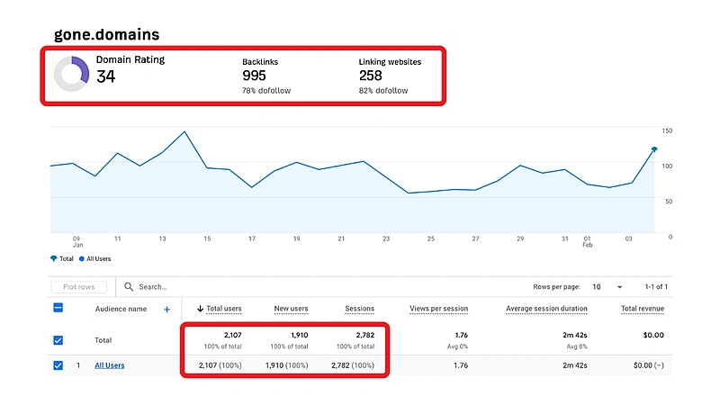Screen dimensions: 720x405
Task: Uncheck the All Users row checkbox
Action: pos(58,365)
